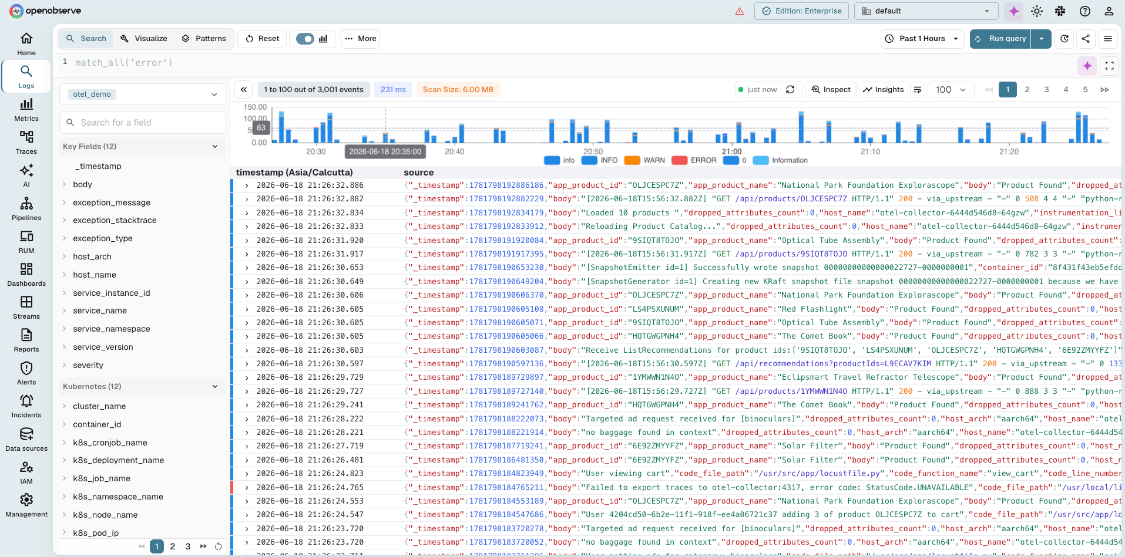Change the 100 rows per page dropdown
The width and height of the screenshot is (1125, 557).
click(951, 90)
